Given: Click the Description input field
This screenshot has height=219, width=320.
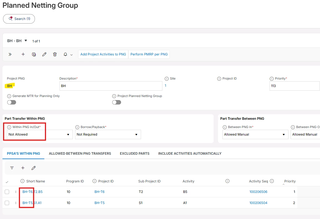Looking at the screenshot, I should 111,86.
